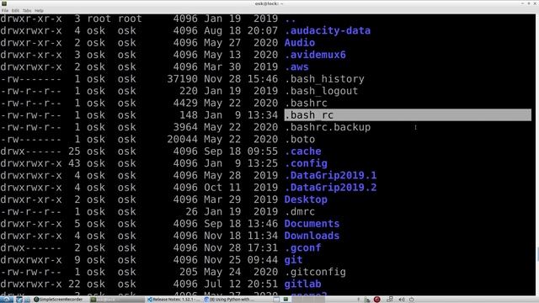539x303 pixels.
Task: Click the 'Aug 18 20:07' date
Action: click(241, 30)
